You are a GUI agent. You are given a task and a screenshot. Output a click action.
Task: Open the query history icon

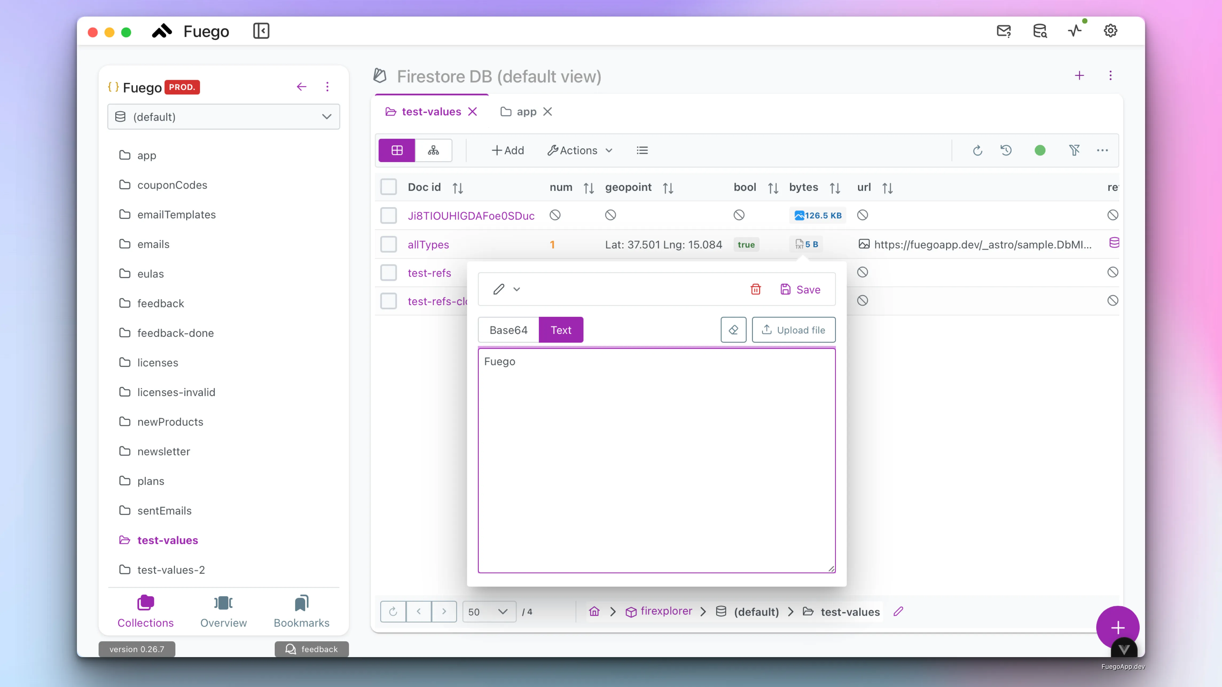pyautogui.click(x=1006, y=150)
